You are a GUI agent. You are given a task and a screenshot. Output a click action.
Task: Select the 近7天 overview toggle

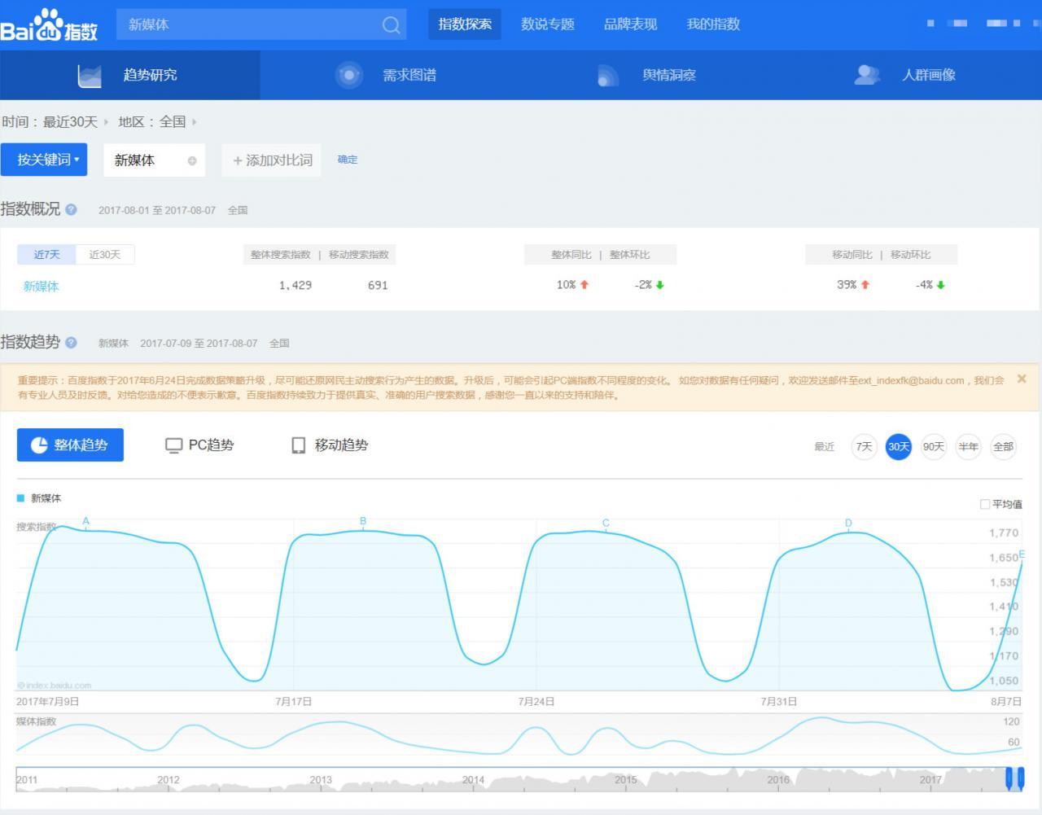[46, 255]
